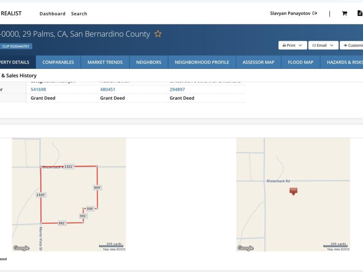Go to the Flood Map tab
The height and width of the screenshot is (272, 363).
pos(300,62)
